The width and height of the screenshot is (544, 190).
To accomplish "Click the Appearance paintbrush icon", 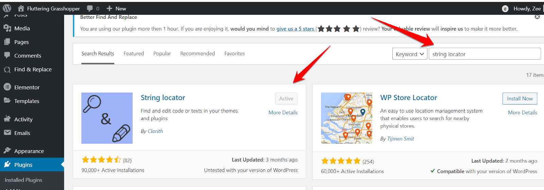I will coord(7,150).
